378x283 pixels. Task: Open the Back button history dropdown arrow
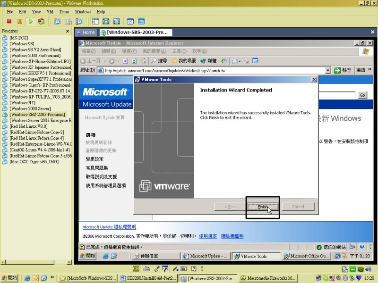point(105,61)
